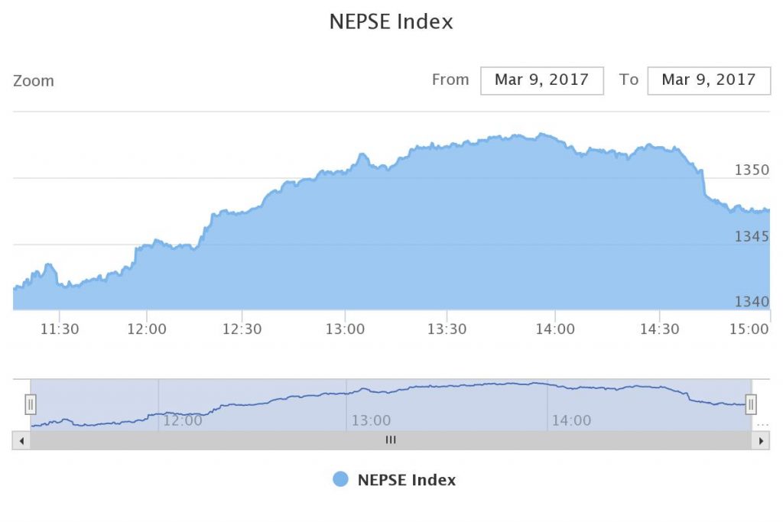Click the NEPSE Index chart title
This screenshot has height=522, width=783.
(391, 21)
